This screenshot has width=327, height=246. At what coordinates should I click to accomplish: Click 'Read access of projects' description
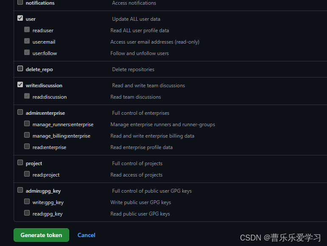point(137,175)
